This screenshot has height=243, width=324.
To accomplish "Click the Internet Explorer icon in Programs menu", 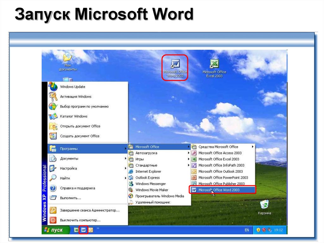I will pyautogui.click(x=131, y=171).
